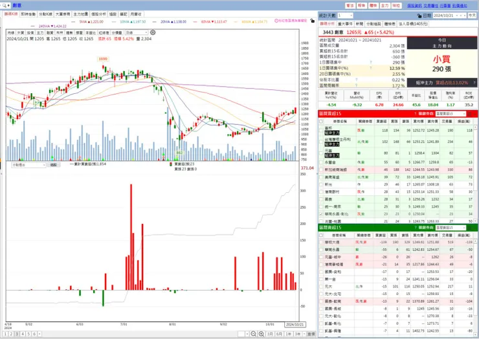
Task: Open dropdown arrow after 3年 button
Action: coord(304,334)
